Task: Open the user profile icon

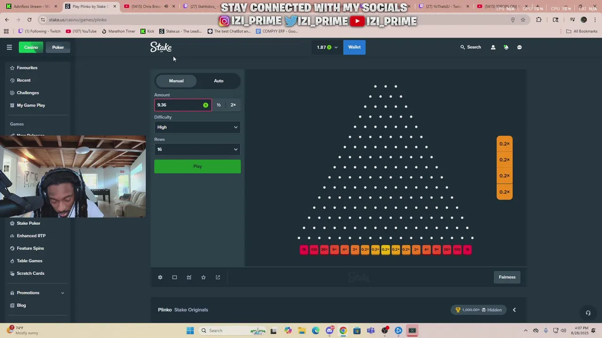Action: pyautogui.click(x=493, y=47)
